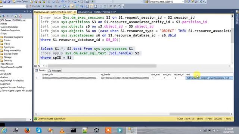239x134 pixels.
Task: Click the query editor horizontal scrollbar
Action: point(102,66)
